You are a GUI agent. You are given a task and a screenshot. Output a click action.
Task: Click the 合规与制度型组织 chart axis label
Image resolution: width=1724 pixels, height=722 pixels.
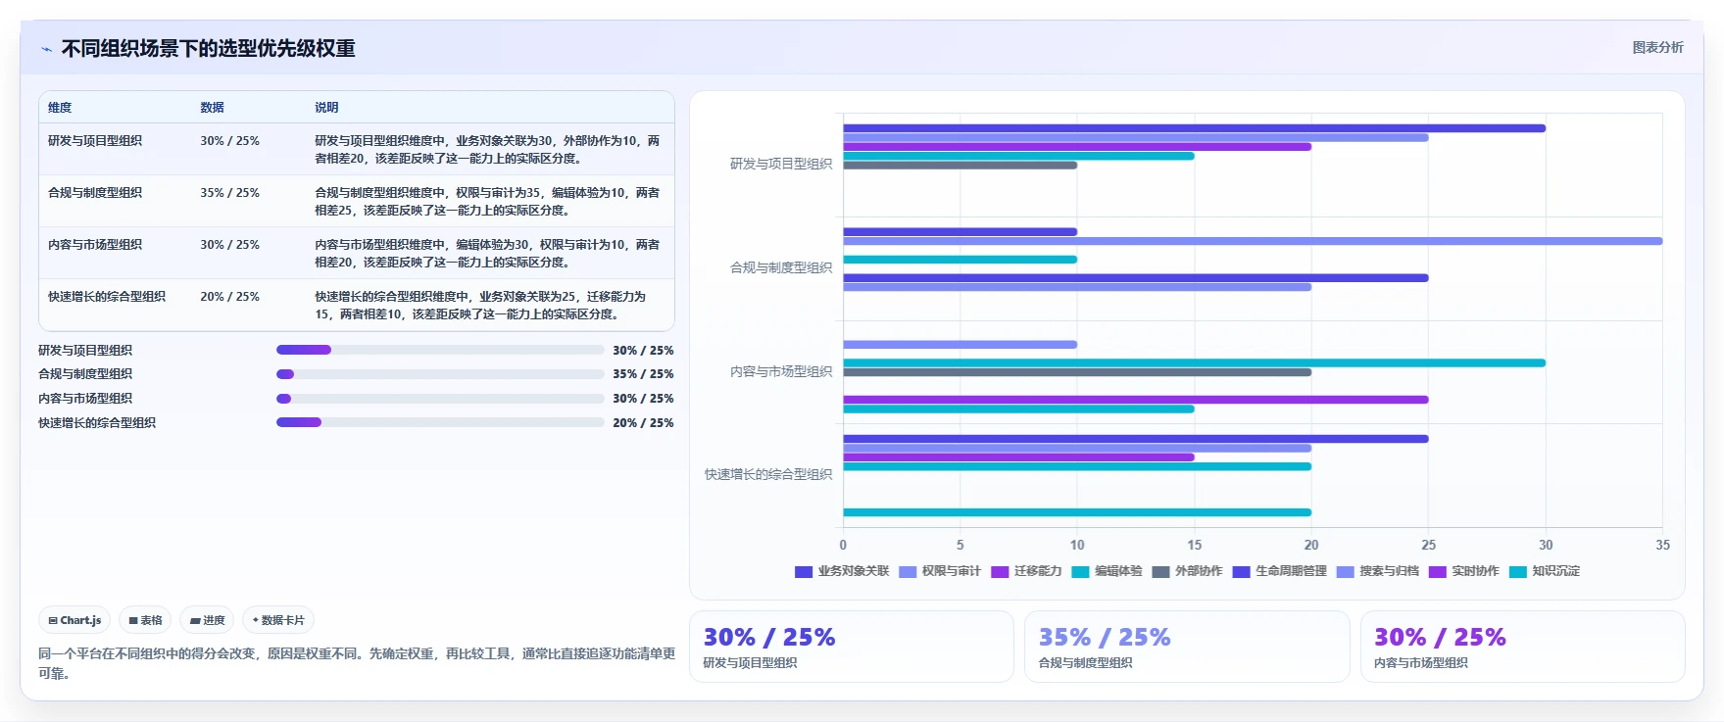[x=781, y=268]
